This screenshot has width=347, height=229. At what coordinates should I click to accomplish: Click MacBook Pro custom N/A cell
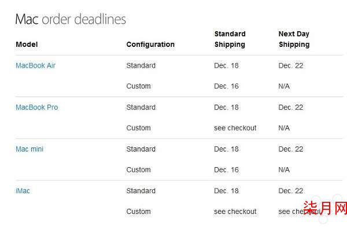point(284,128)
